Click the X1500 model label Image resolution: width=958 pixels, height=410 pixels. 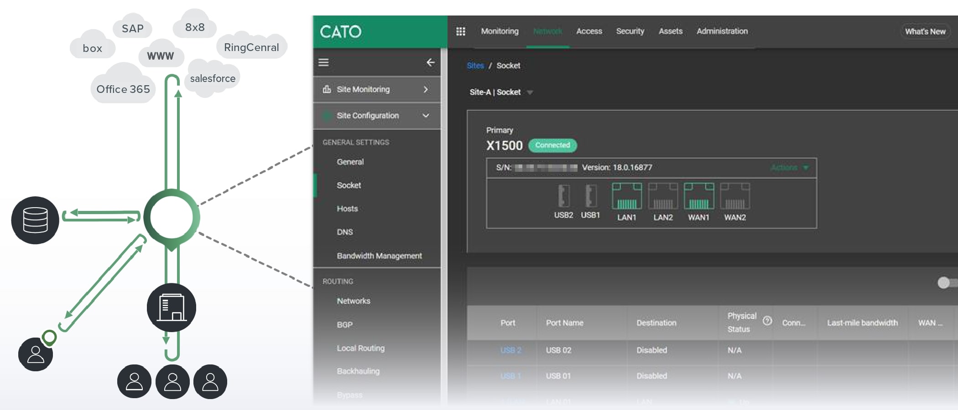coord(504,145)
